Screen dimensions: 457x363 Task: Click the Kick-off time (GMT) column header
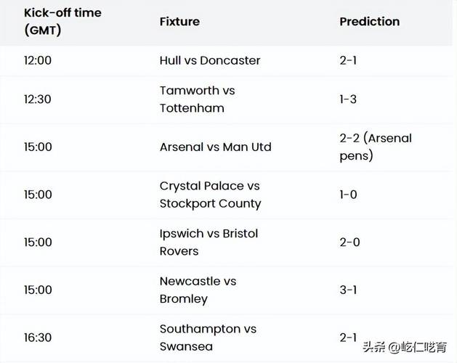[x=62, y=22]
